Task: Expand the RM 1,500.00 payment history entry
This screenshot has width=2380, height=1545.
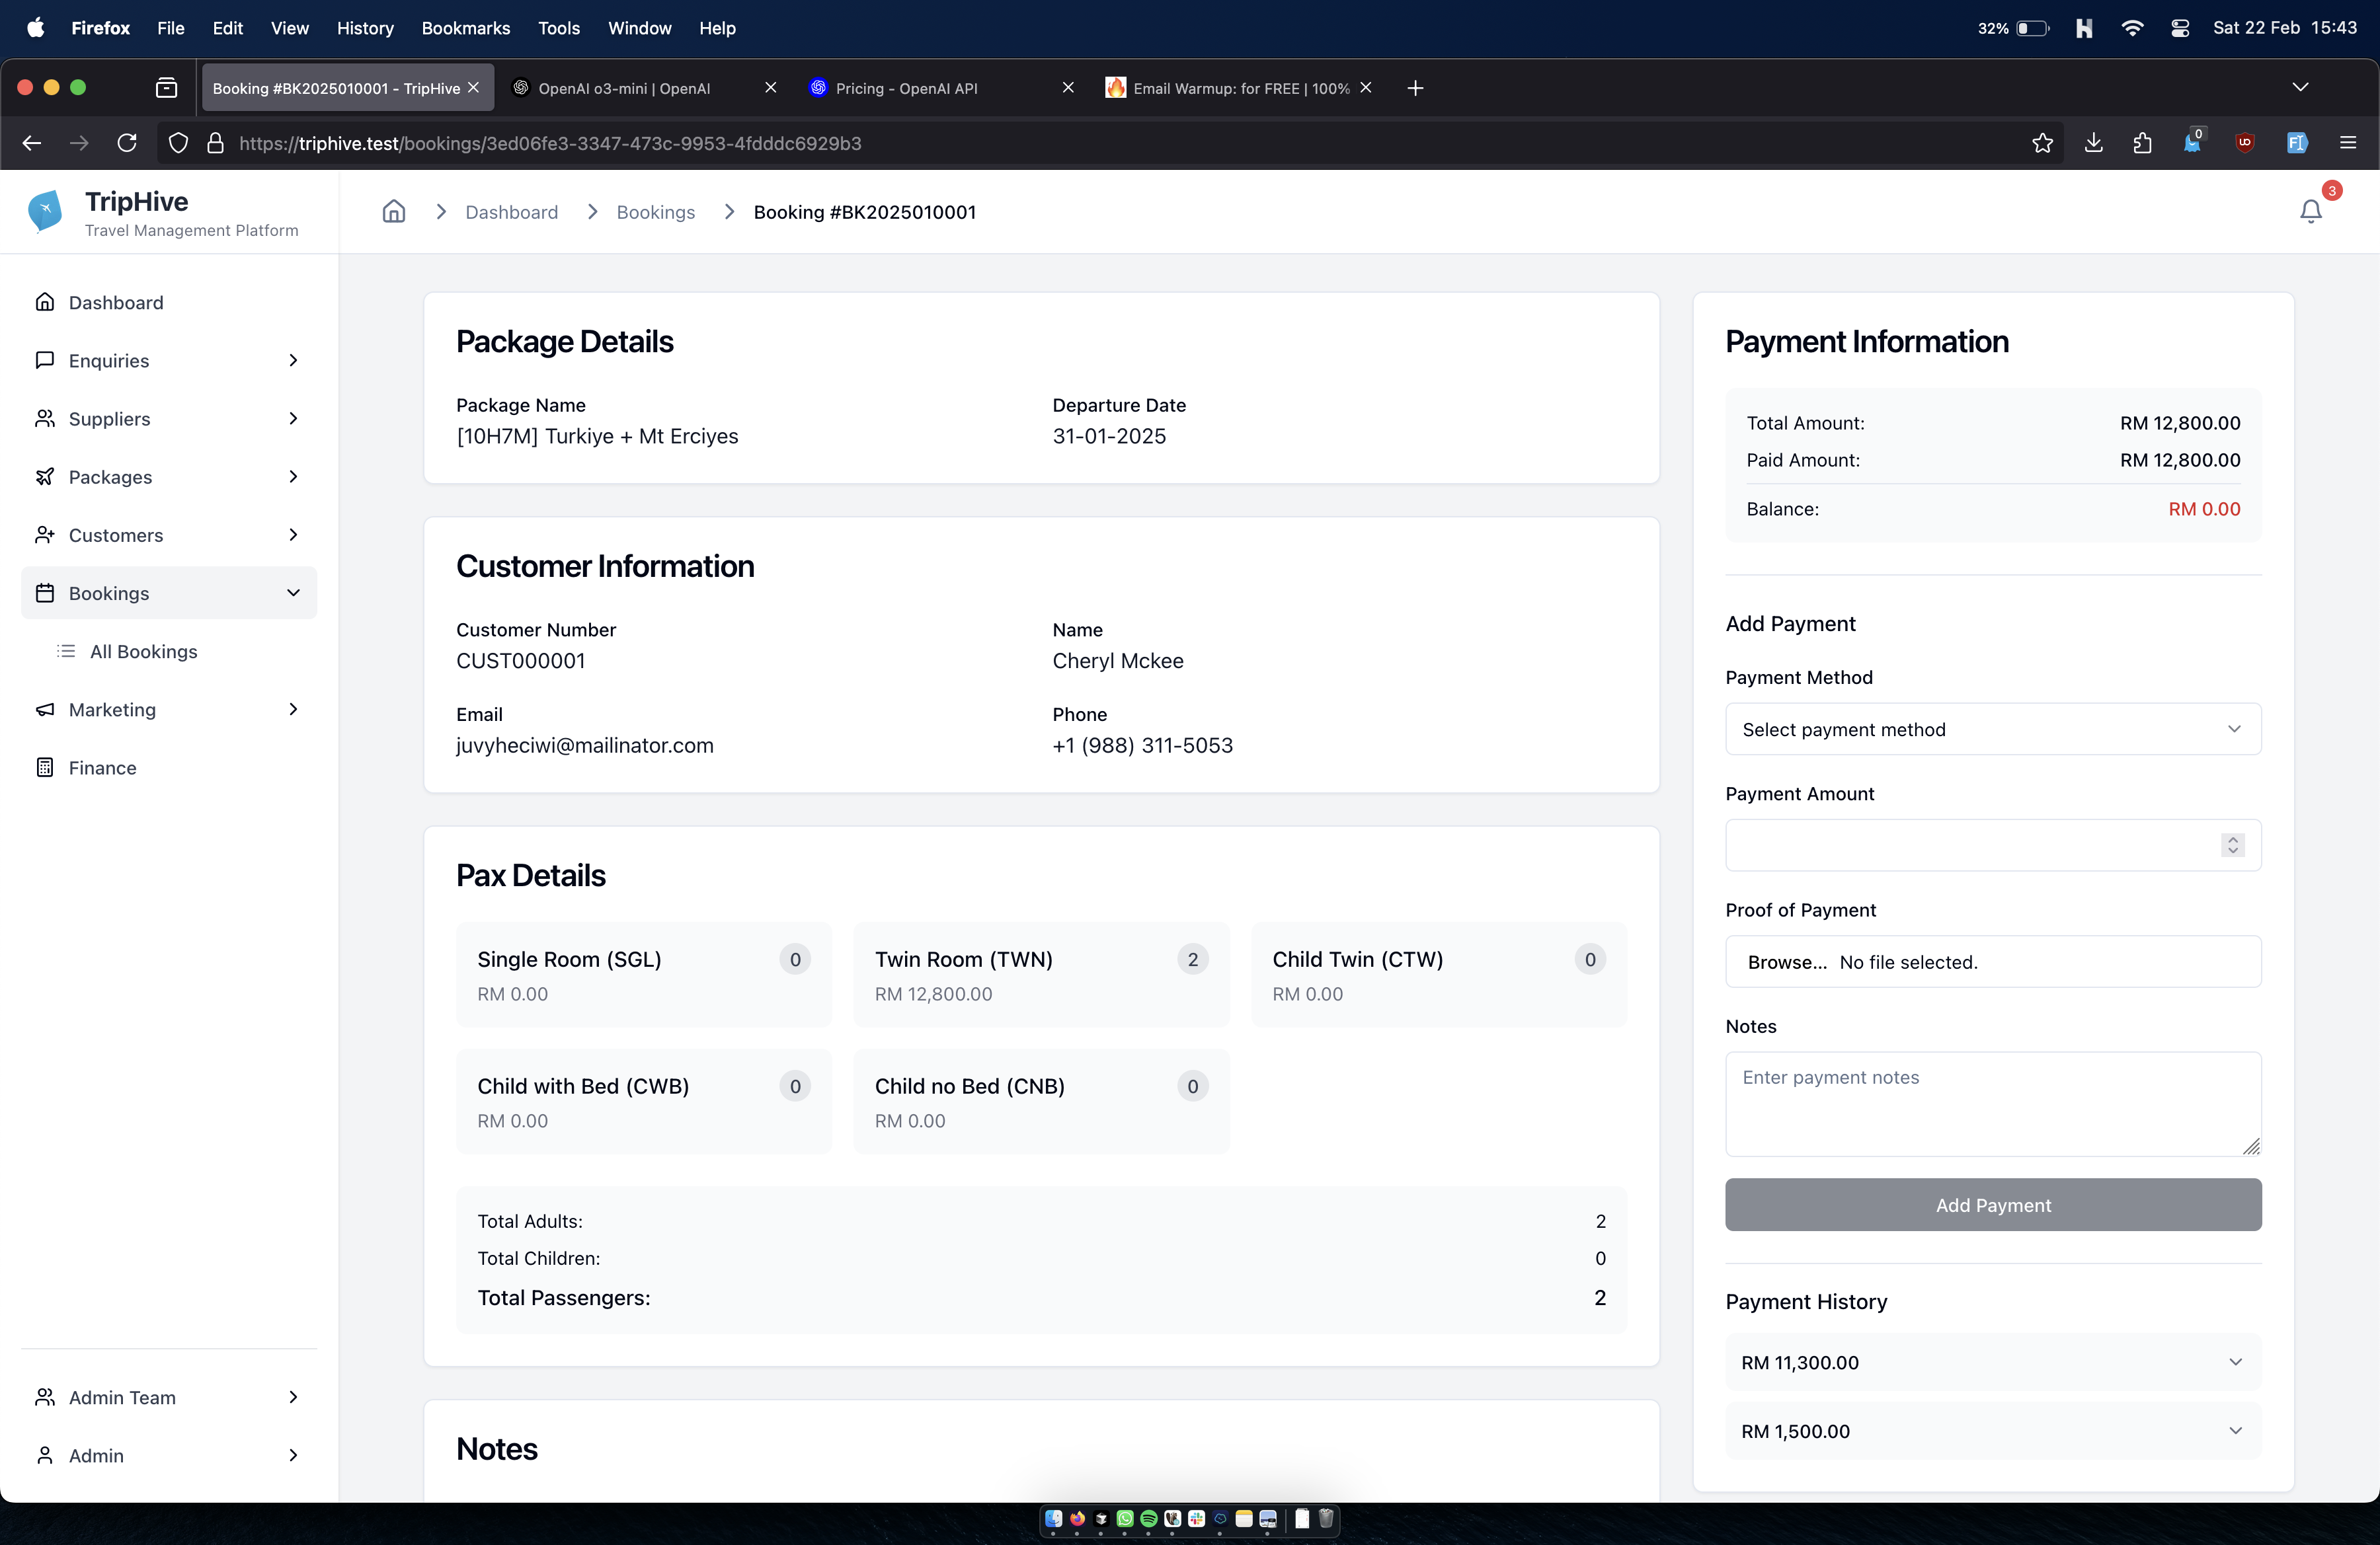Action: tap(1992, 1431)
